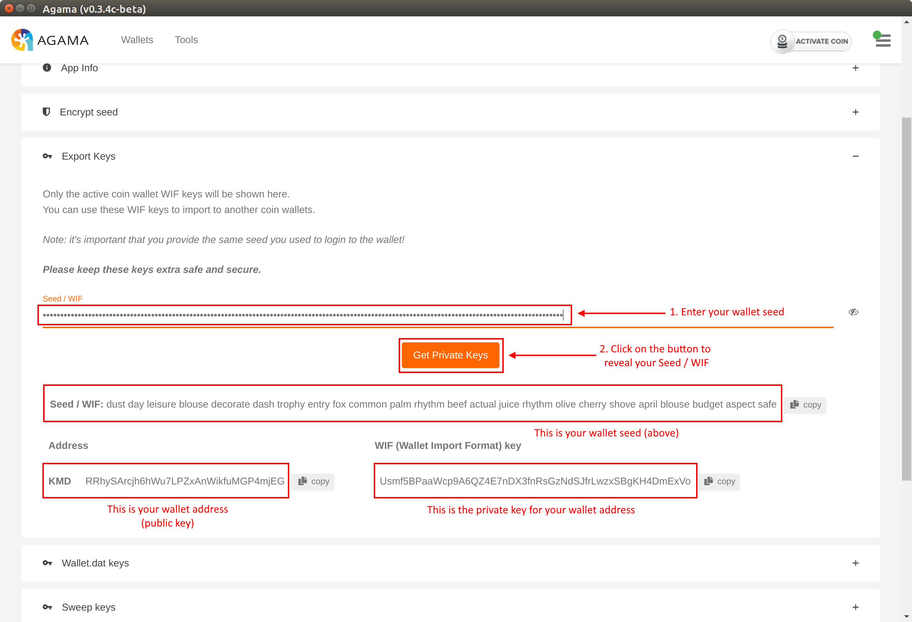
Task: Click the Wallet.dat keys key icon
Action: [47, 563]
